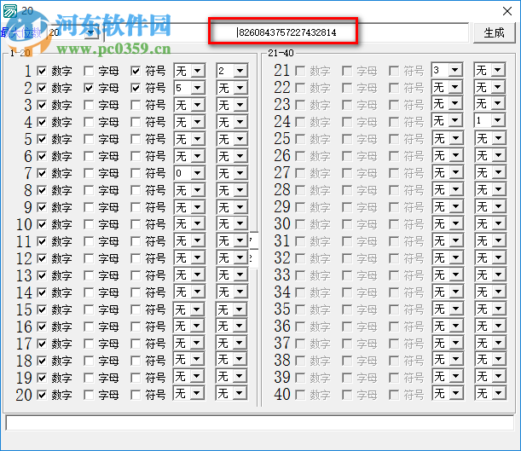Check 数字 checkbox in row 21
This screenshot has width=521, height=451.
(x=300, y=71)
